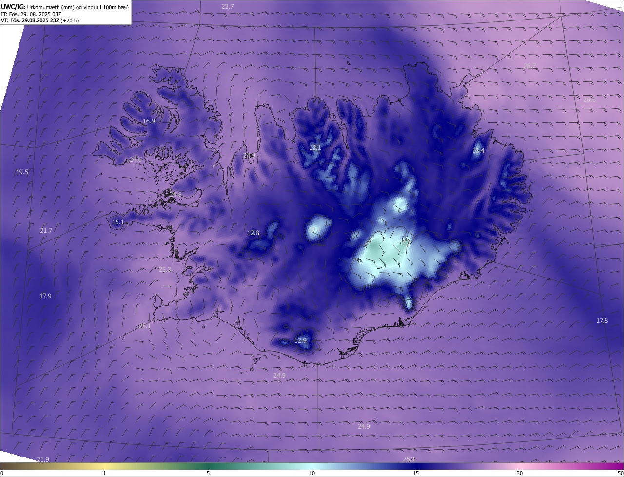Image resolution: width=624 pixels, height=477 pixels.
Task: Click the 23.7 value label on the map
Action: 227,6
